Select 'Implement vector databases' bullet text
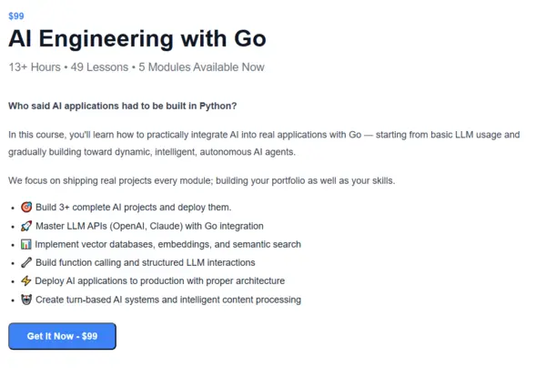546x377 pixels. tap(168, 244)
